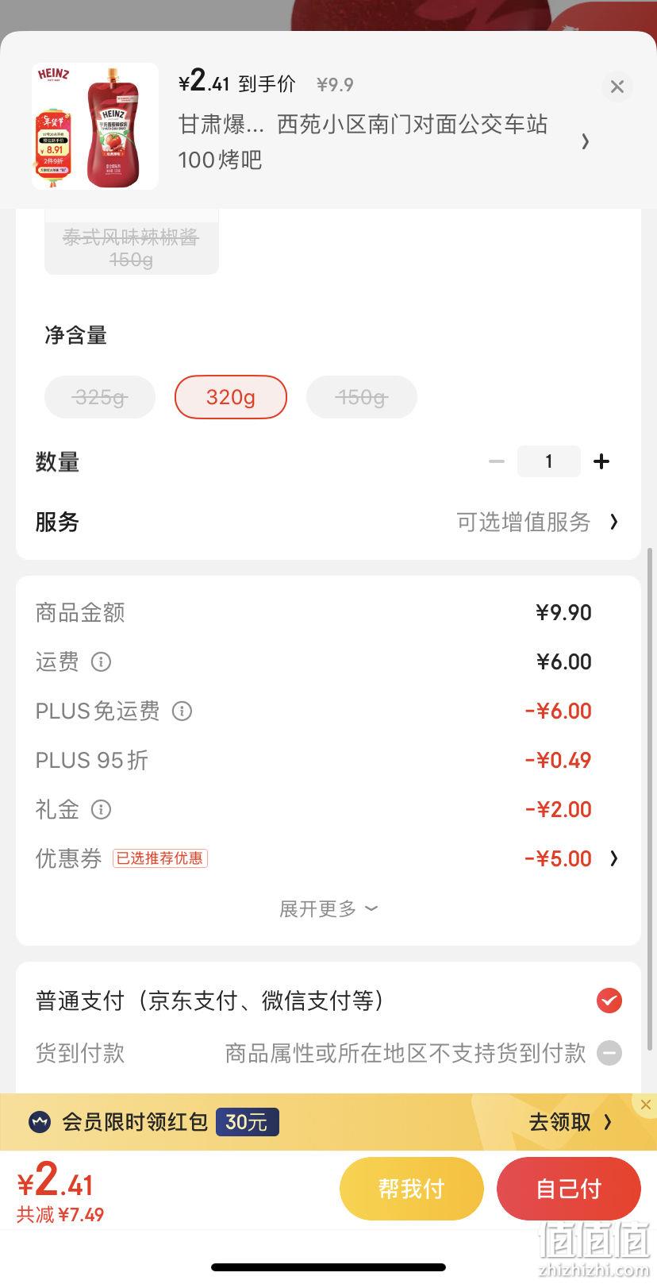The image size is (657, 1284).
Task: Tap the Heinz product thumbnail
Action: [95, 126]
